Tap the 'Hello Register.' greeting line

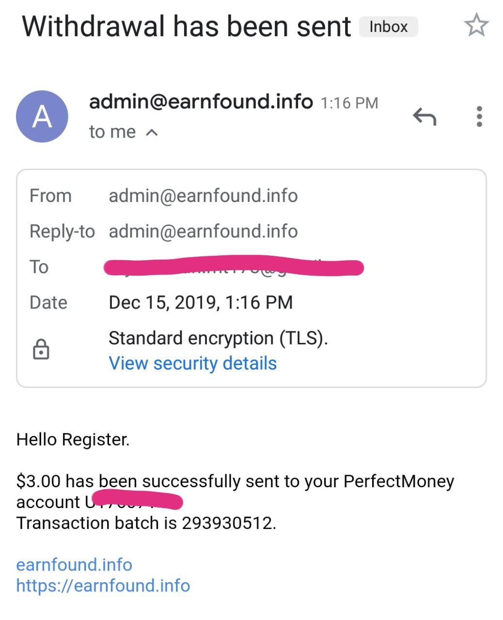click(73, 439)
